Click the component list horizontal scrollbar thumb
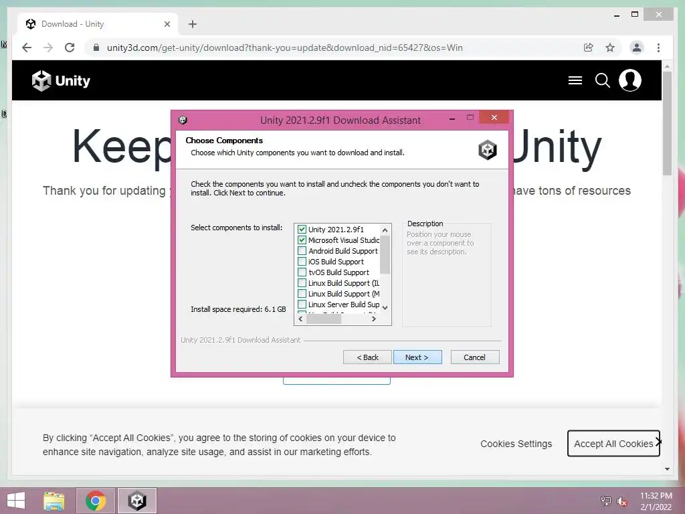Image resolution: width=685 pixels, height=514 pixels. pyautogui.click(x=324, y=319)
